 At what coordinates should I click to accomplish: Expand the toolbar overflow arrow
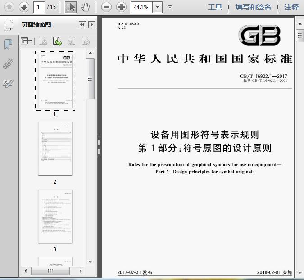pyautogui.click(x=170, y=7)
